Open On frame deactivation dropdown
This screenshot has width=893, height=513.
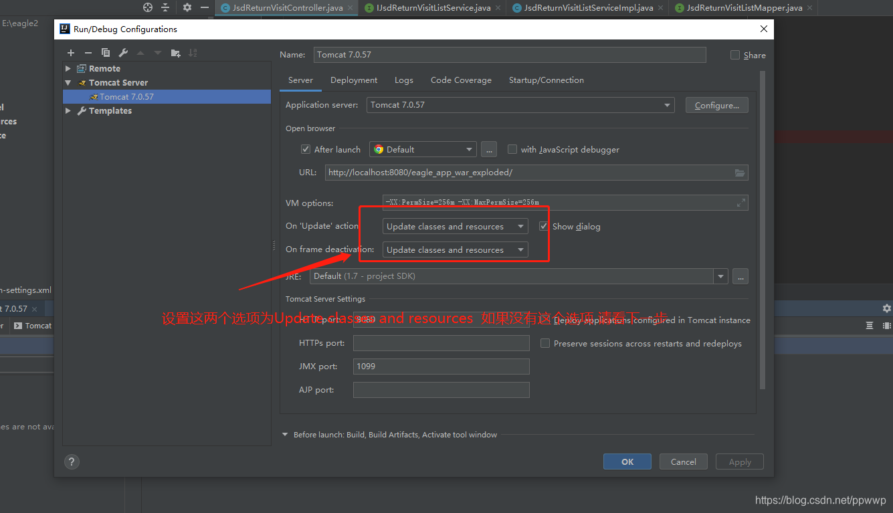point(456,249)
